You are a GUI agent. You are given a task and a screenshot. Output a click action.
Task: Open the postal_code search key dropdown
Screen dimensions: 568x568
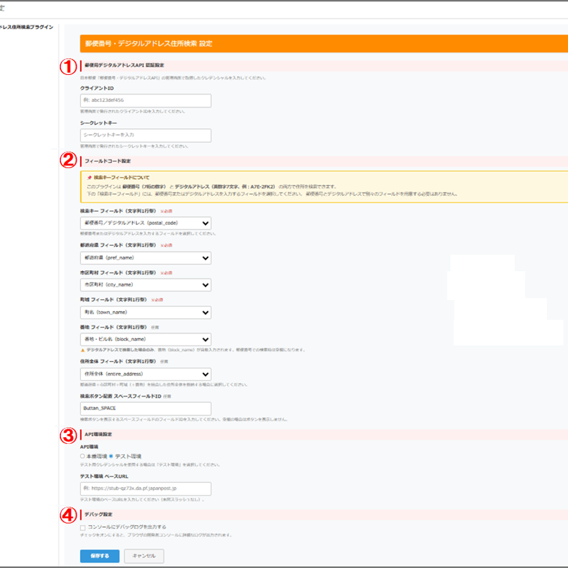click(x=146, y=223)
